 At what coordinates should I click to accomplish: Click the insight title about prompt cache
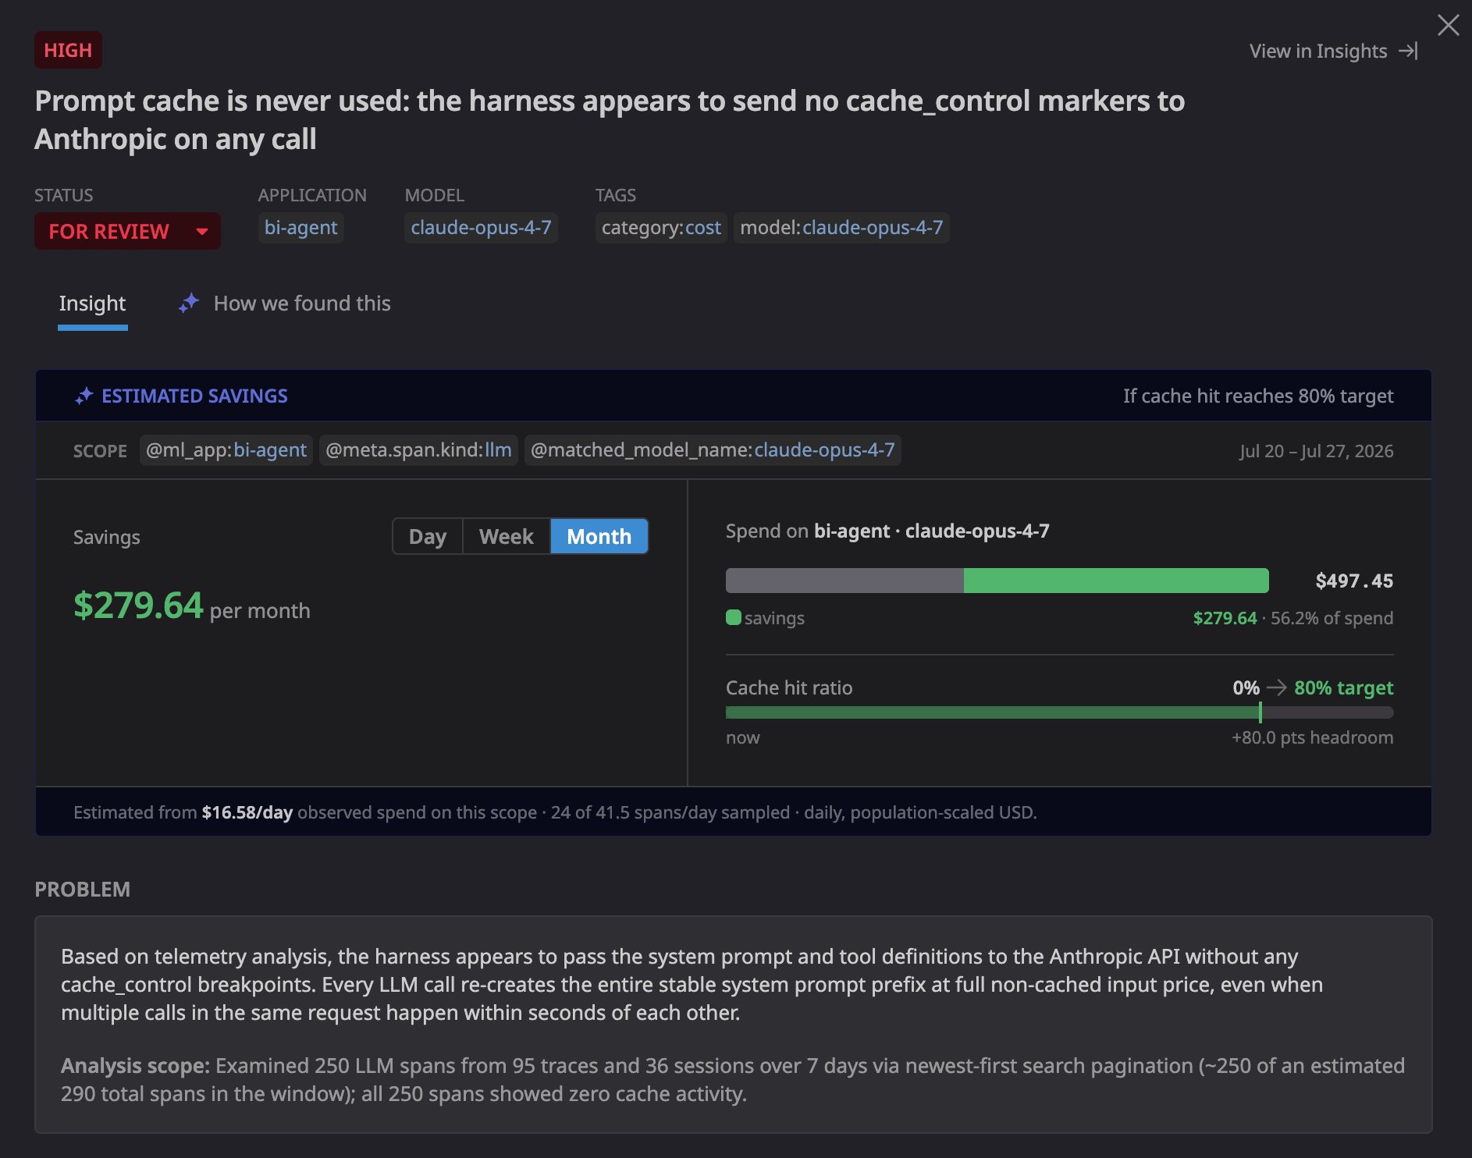610,120
